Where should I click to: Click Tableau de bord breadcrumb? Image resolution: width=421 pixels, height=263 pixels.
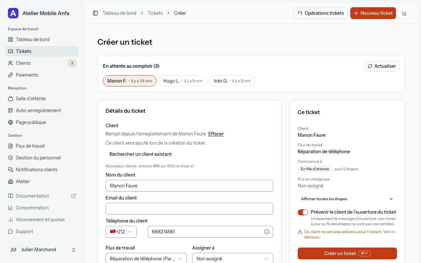click(x=119, y=13)
